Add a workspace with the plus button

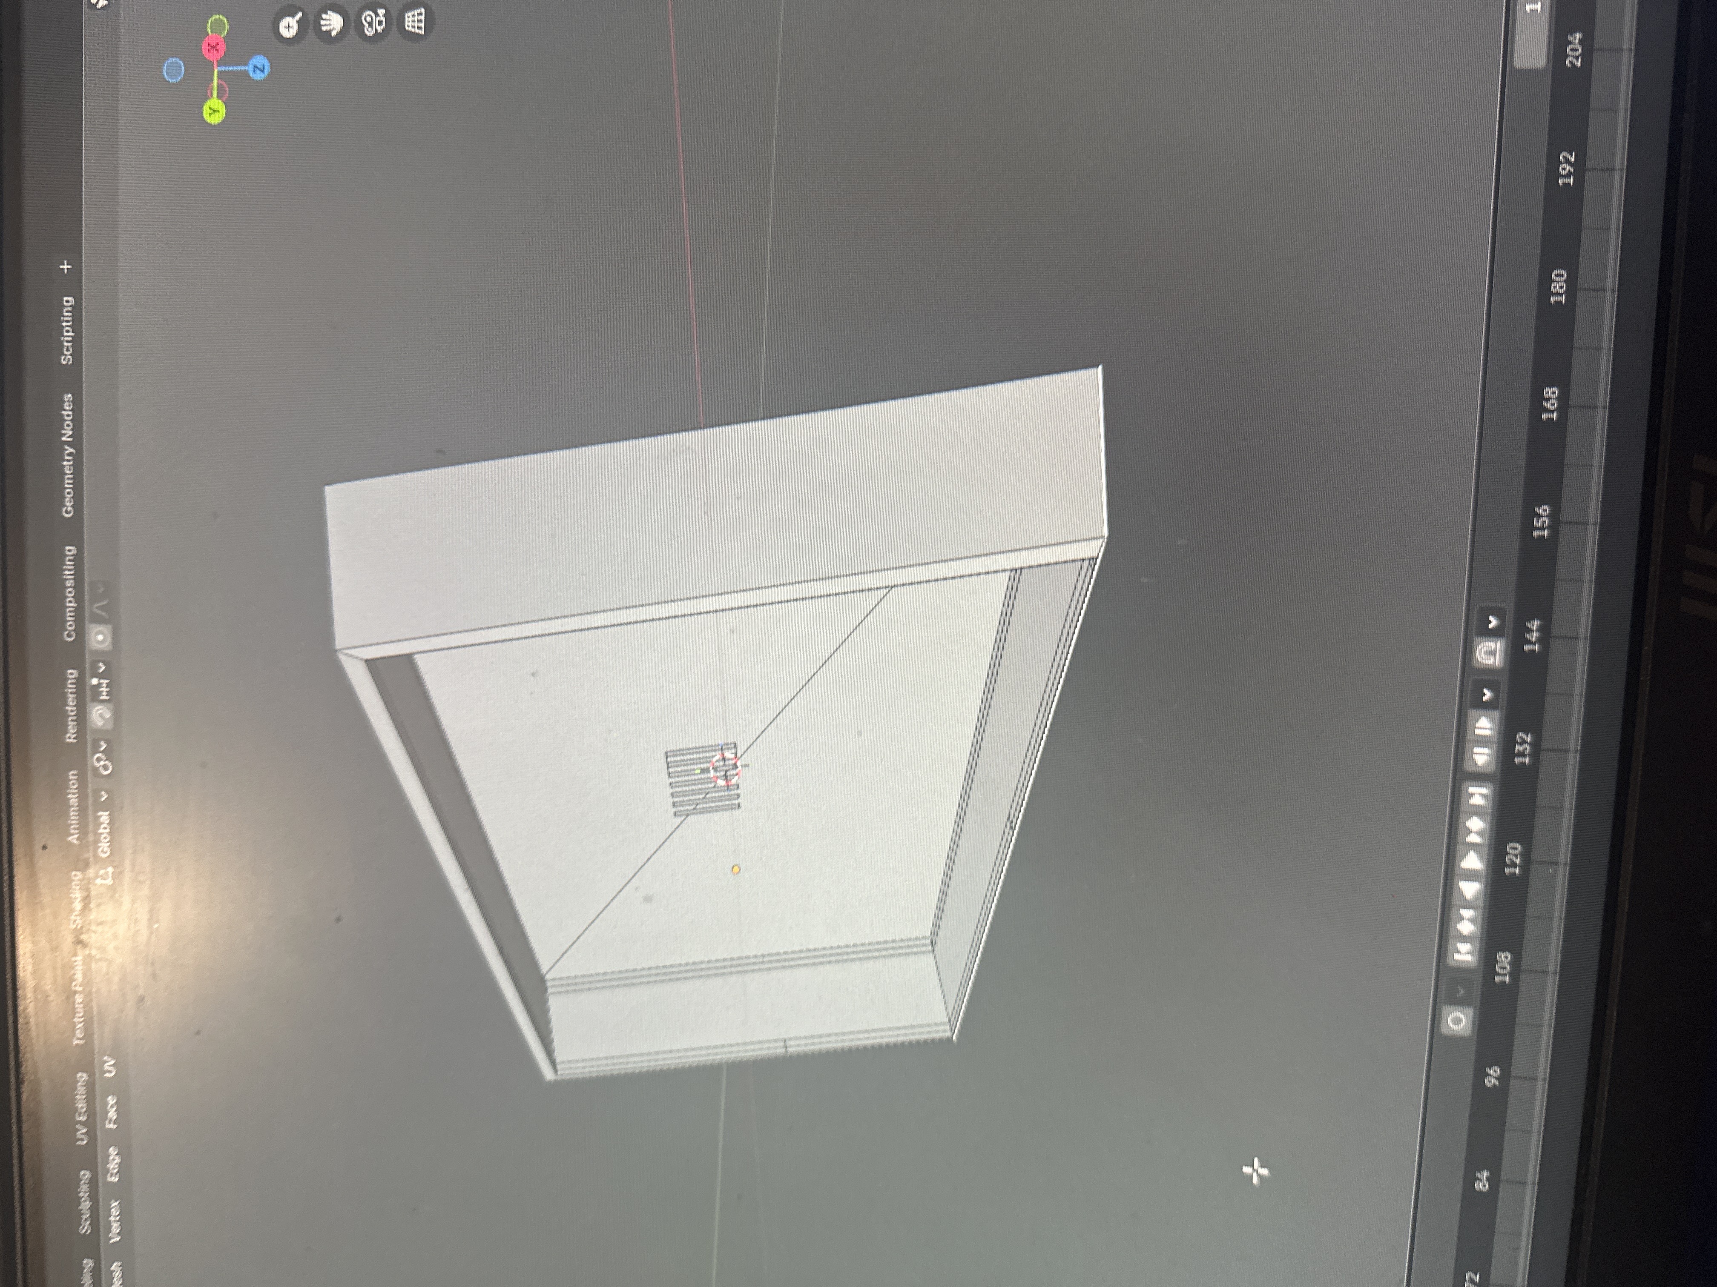pos(66,267)
